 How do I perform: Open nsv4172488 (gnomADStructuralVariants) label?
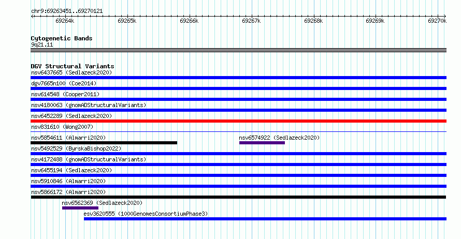(x=89, y=159)
